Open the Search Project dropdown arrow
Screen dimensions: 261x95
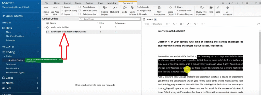(x=139, y=19)
